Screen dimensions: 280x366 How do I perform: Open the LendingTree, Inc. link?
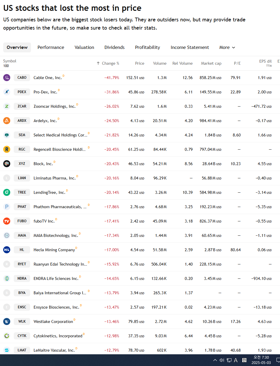(49, 192)
